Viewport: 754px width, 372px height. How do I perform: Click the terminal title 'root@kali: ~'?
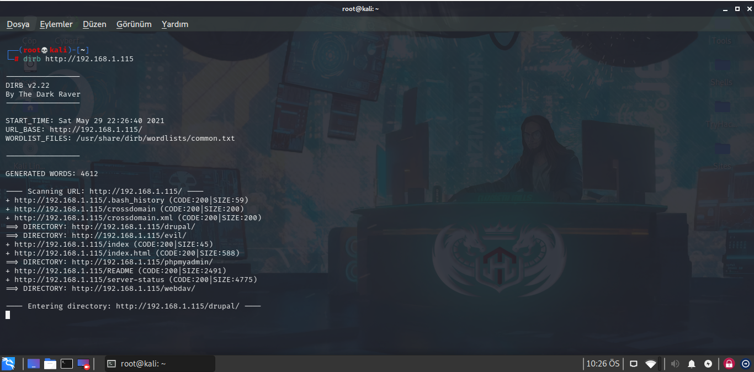pyautogui.click(x=360, y=9)
